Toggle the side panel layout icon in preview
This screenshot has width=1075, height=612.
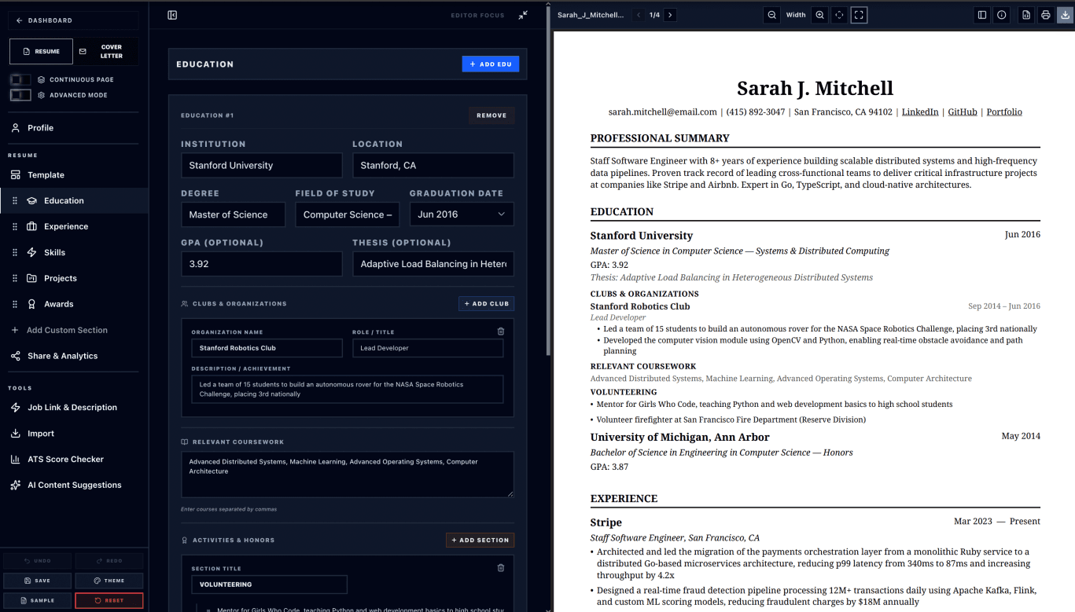click(981, 14)
